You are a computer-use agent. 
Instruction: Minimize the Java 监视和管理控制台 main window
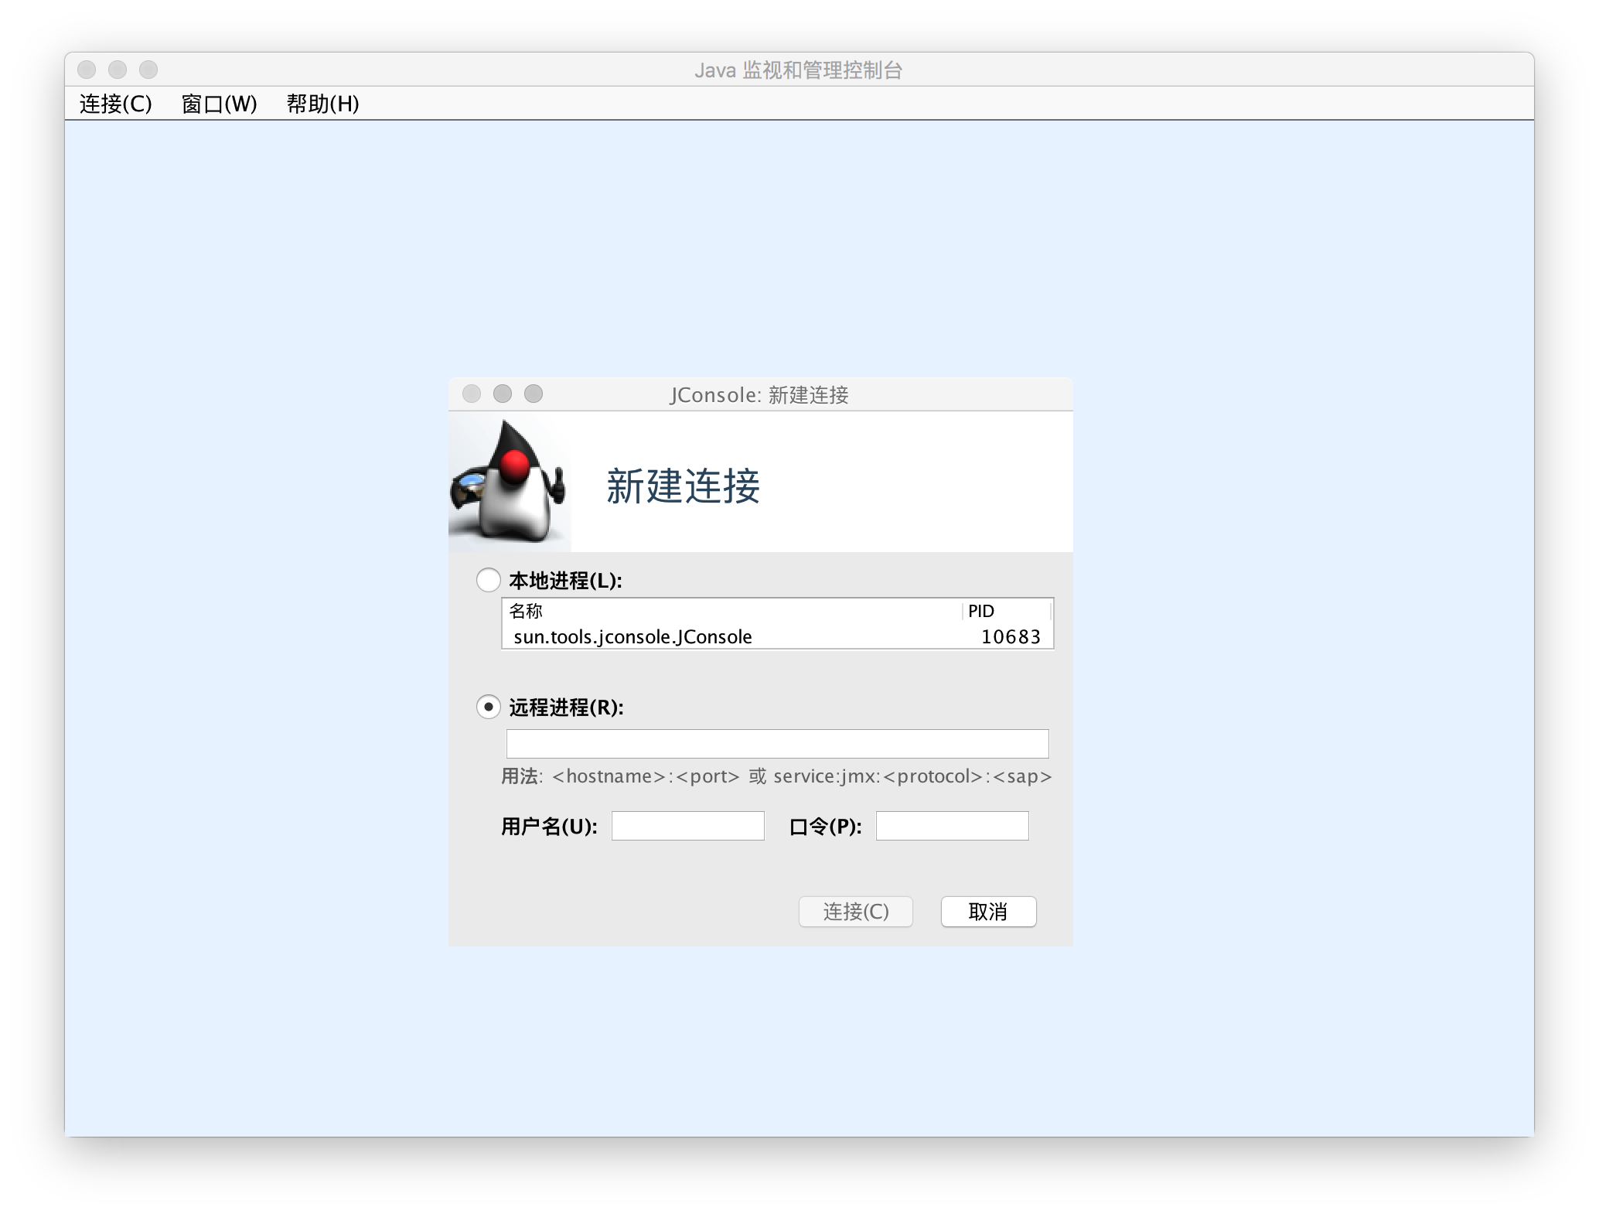point(118,70)
